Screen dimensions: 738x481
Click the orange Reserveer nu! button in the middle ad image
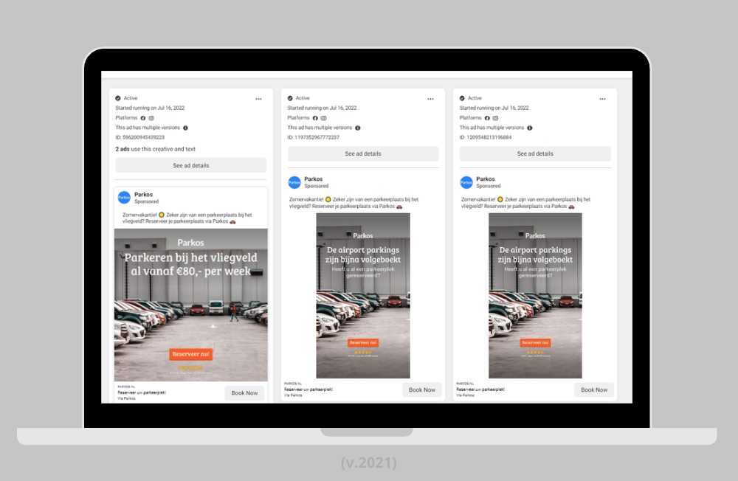point(363,342)
